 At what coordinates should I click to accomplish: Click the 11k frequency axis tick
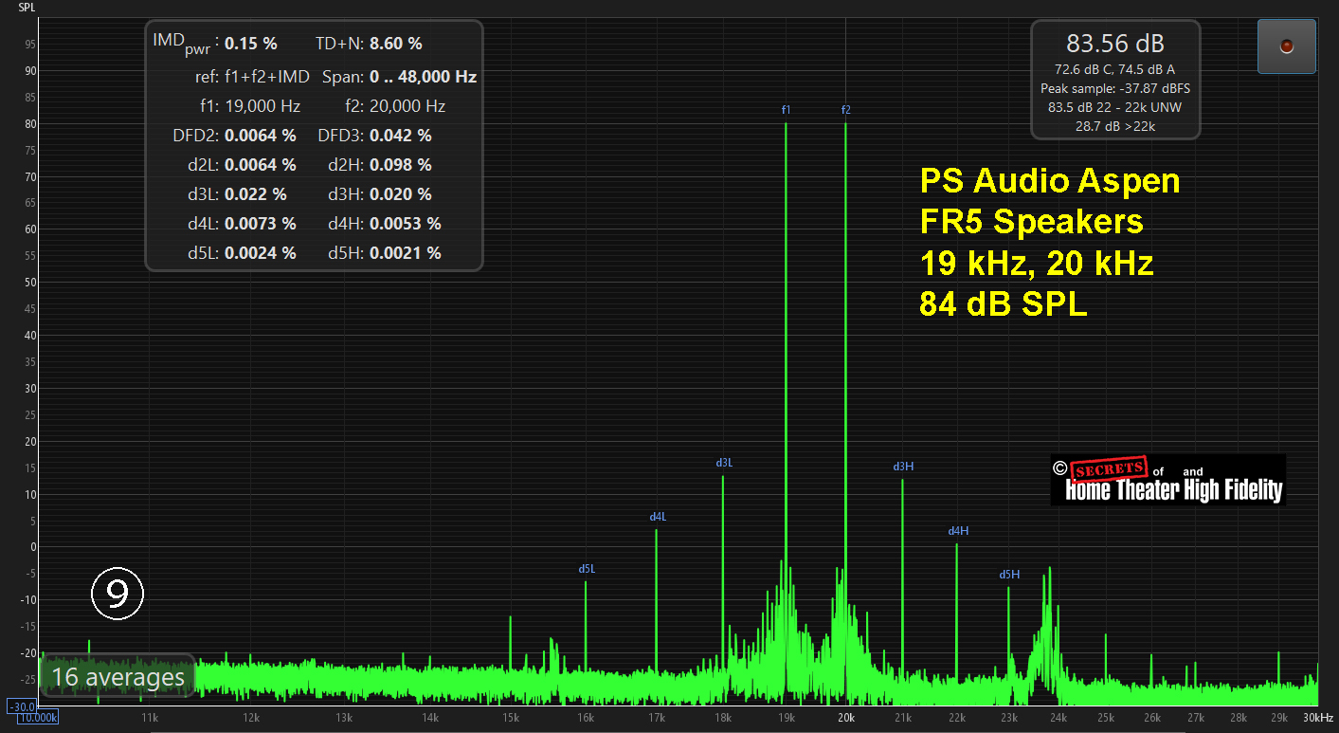149,718
